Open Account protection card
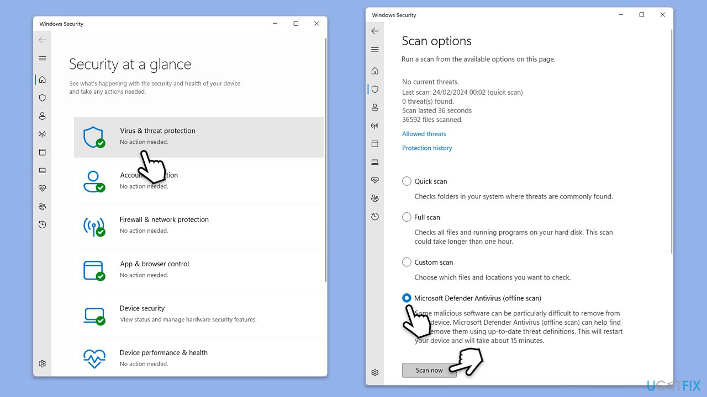The width and height of the screenshot is (707, 397). [x=199, y=181]
